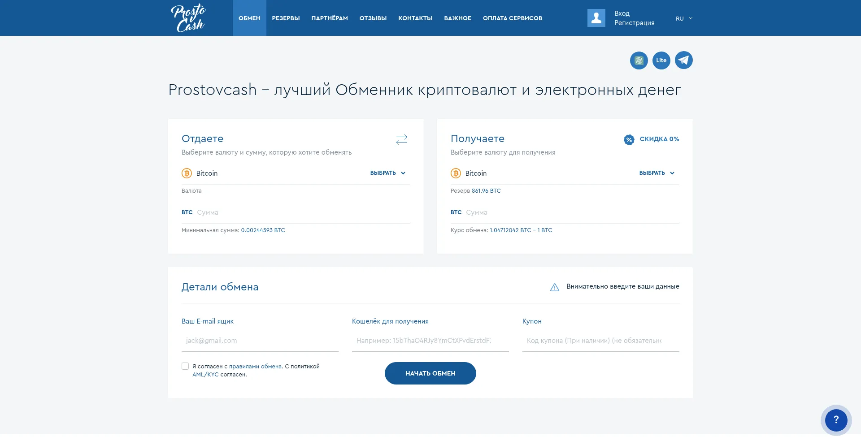Click the reserve value 861.96 BTC
Screen dimensions: 861x445
(x=486, y=191)
